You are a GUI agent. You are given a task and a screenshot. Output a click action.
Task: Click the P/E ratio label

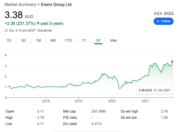click(x=70, y=118)
